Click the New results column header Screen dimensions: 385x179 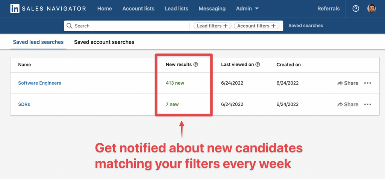click(179, 65)
